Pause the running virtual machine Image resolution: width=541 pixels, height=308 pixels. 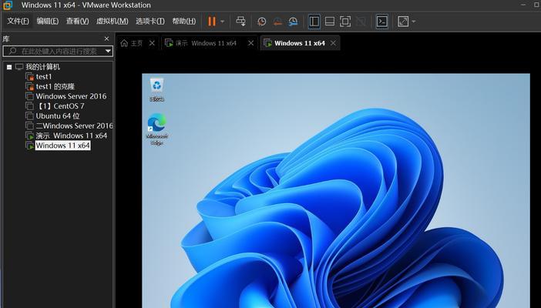point(211,22)
